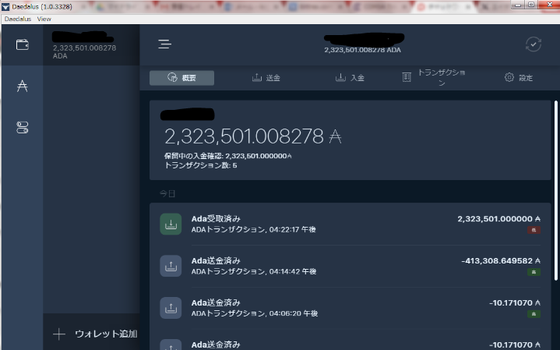The width and height of the screenshot is (560, 350).
Task: Toggle the hamburger menu icon
Action: click(x=164, y=44)
